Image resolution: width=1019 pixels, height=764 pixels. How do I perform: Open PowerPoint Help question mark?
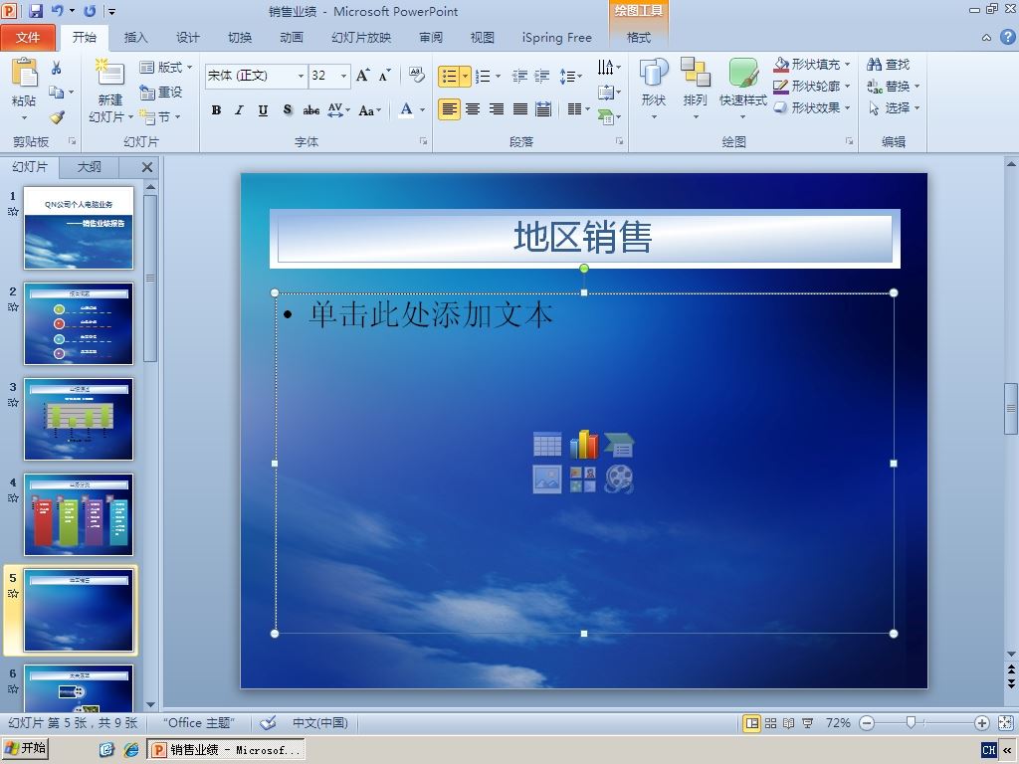click(1007, 37)
